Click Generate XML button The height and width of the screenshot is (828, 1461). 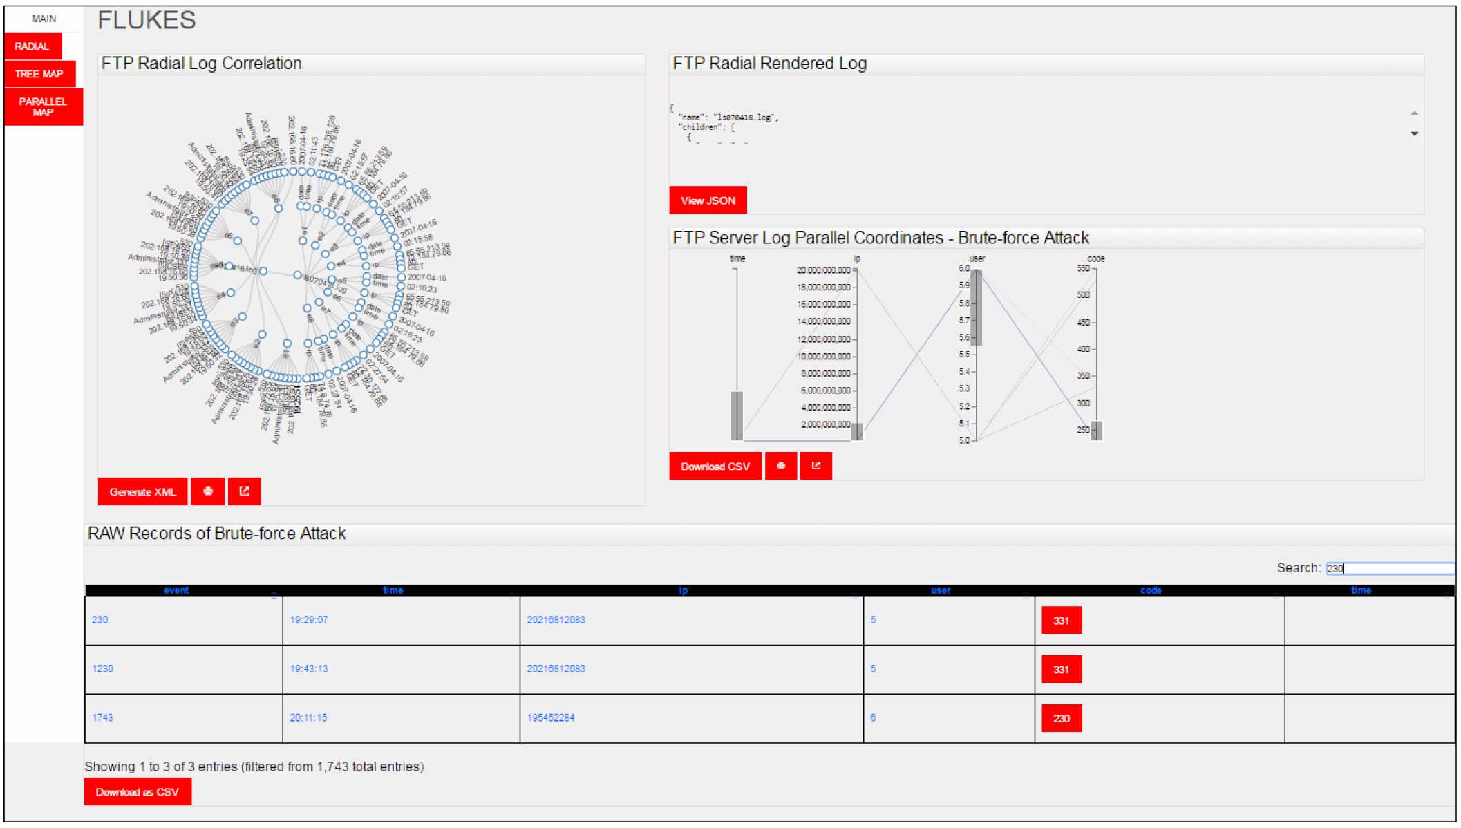coord(142,491)
